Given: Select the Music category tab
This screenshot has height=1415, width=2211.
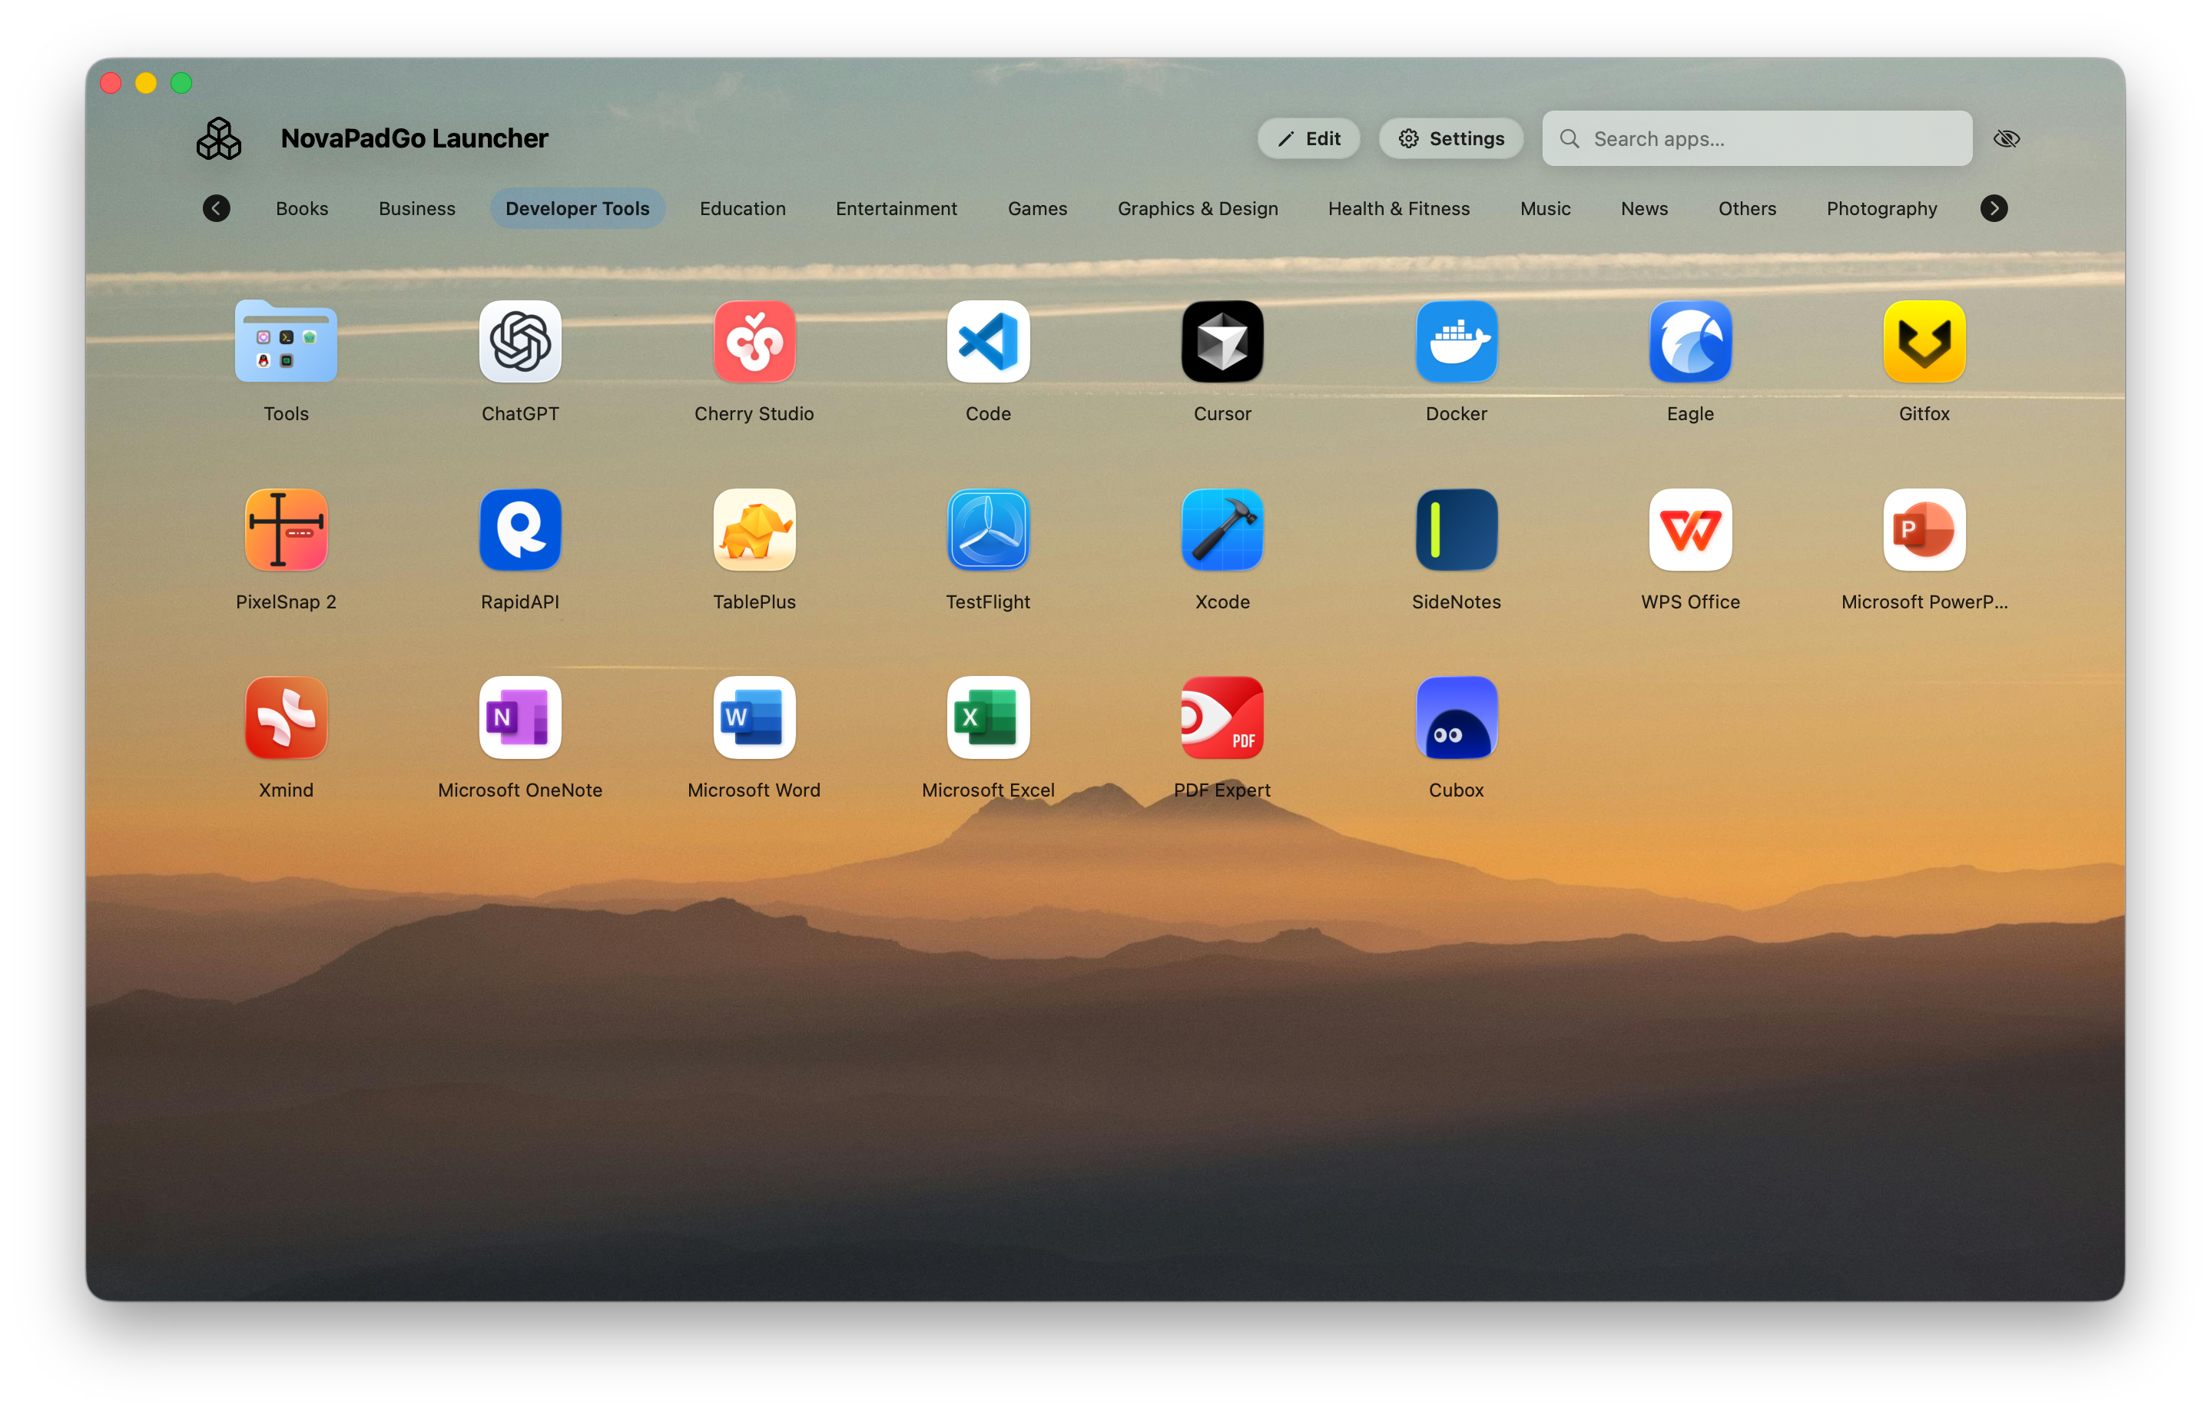Looking at the screenshot, I should [x=1545, y=209].
